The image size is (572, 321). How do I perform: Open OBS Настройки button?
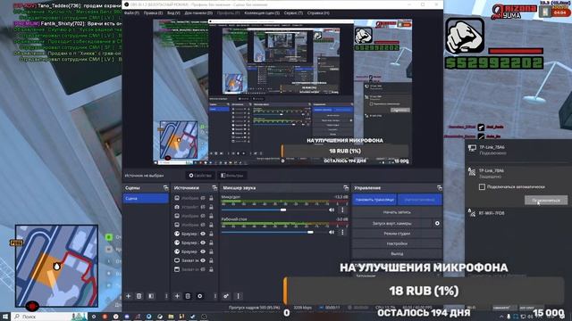pos(397,243)
